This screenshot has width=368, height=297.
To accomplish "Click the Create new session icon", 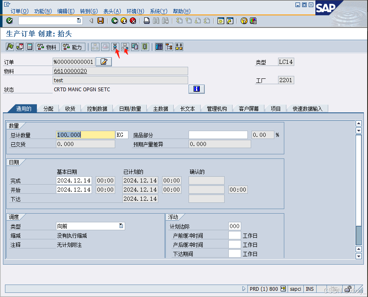I will 220,21.
